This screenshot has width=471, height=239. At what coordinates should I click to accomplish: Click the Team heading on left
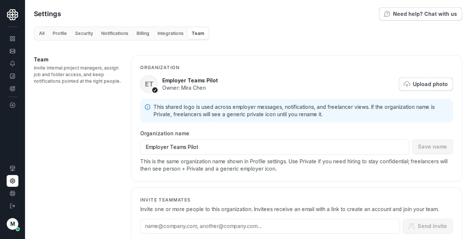41,60
